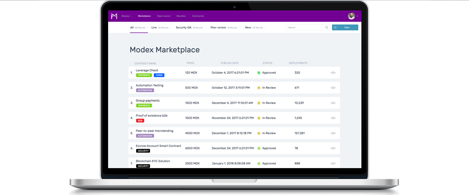Open Escrow Account Smart Contract
469x195 pixels.
(x=158, y=146)
